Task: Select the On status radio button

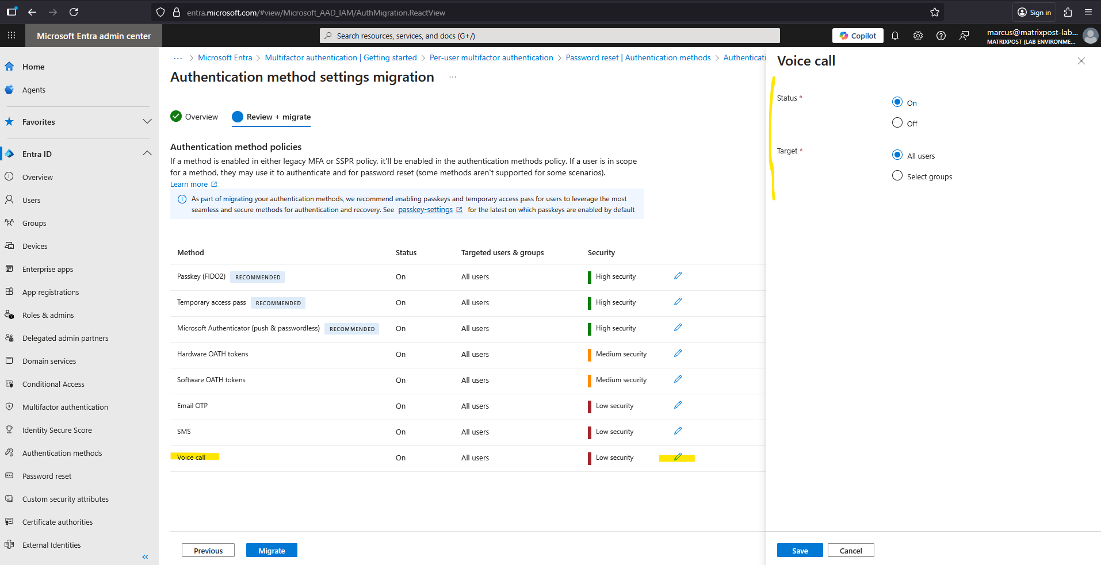Action: tap(897, 102)
